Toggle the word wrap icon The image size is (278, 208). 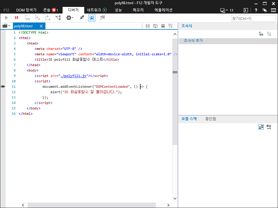coord(155,26)
